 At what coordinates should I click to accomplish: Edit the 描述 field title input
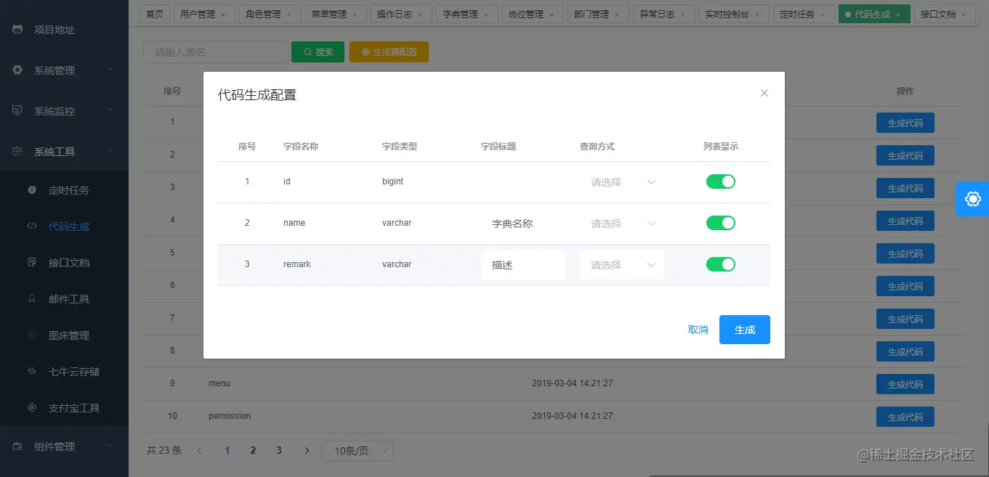pos(522,264)
